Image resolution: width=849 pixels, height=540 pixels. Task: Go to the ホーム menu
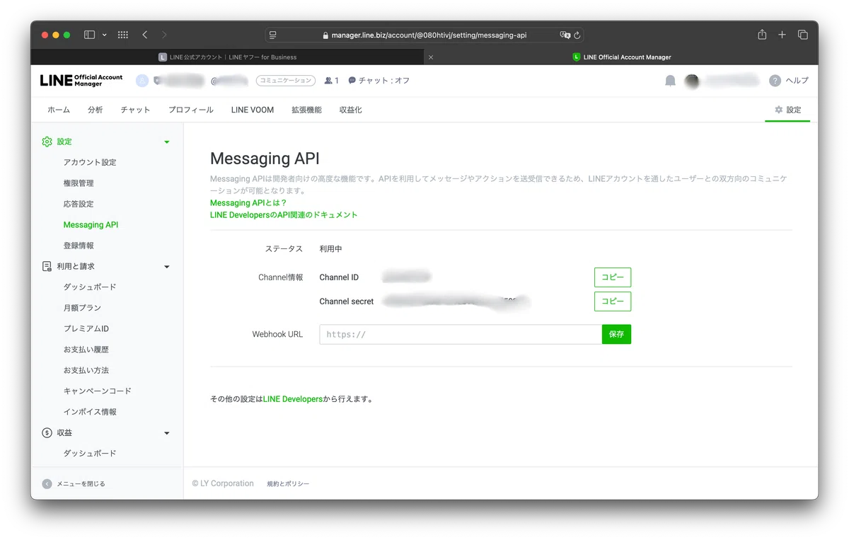[x=59, y=110]
